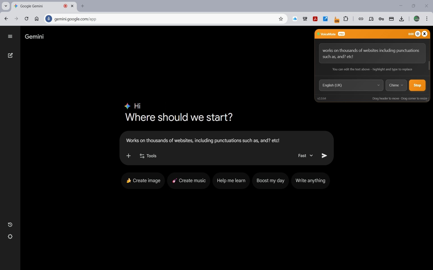433x270 pixels.
Task: Open the Chrome profile avatar
Action: [417, 19]
